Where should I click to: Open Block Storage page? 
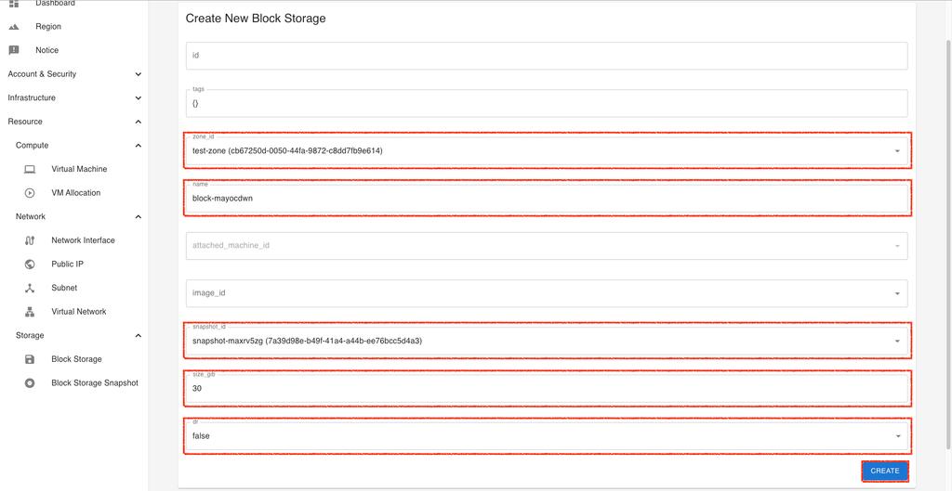pyautogui.click(x=76, y=359)
